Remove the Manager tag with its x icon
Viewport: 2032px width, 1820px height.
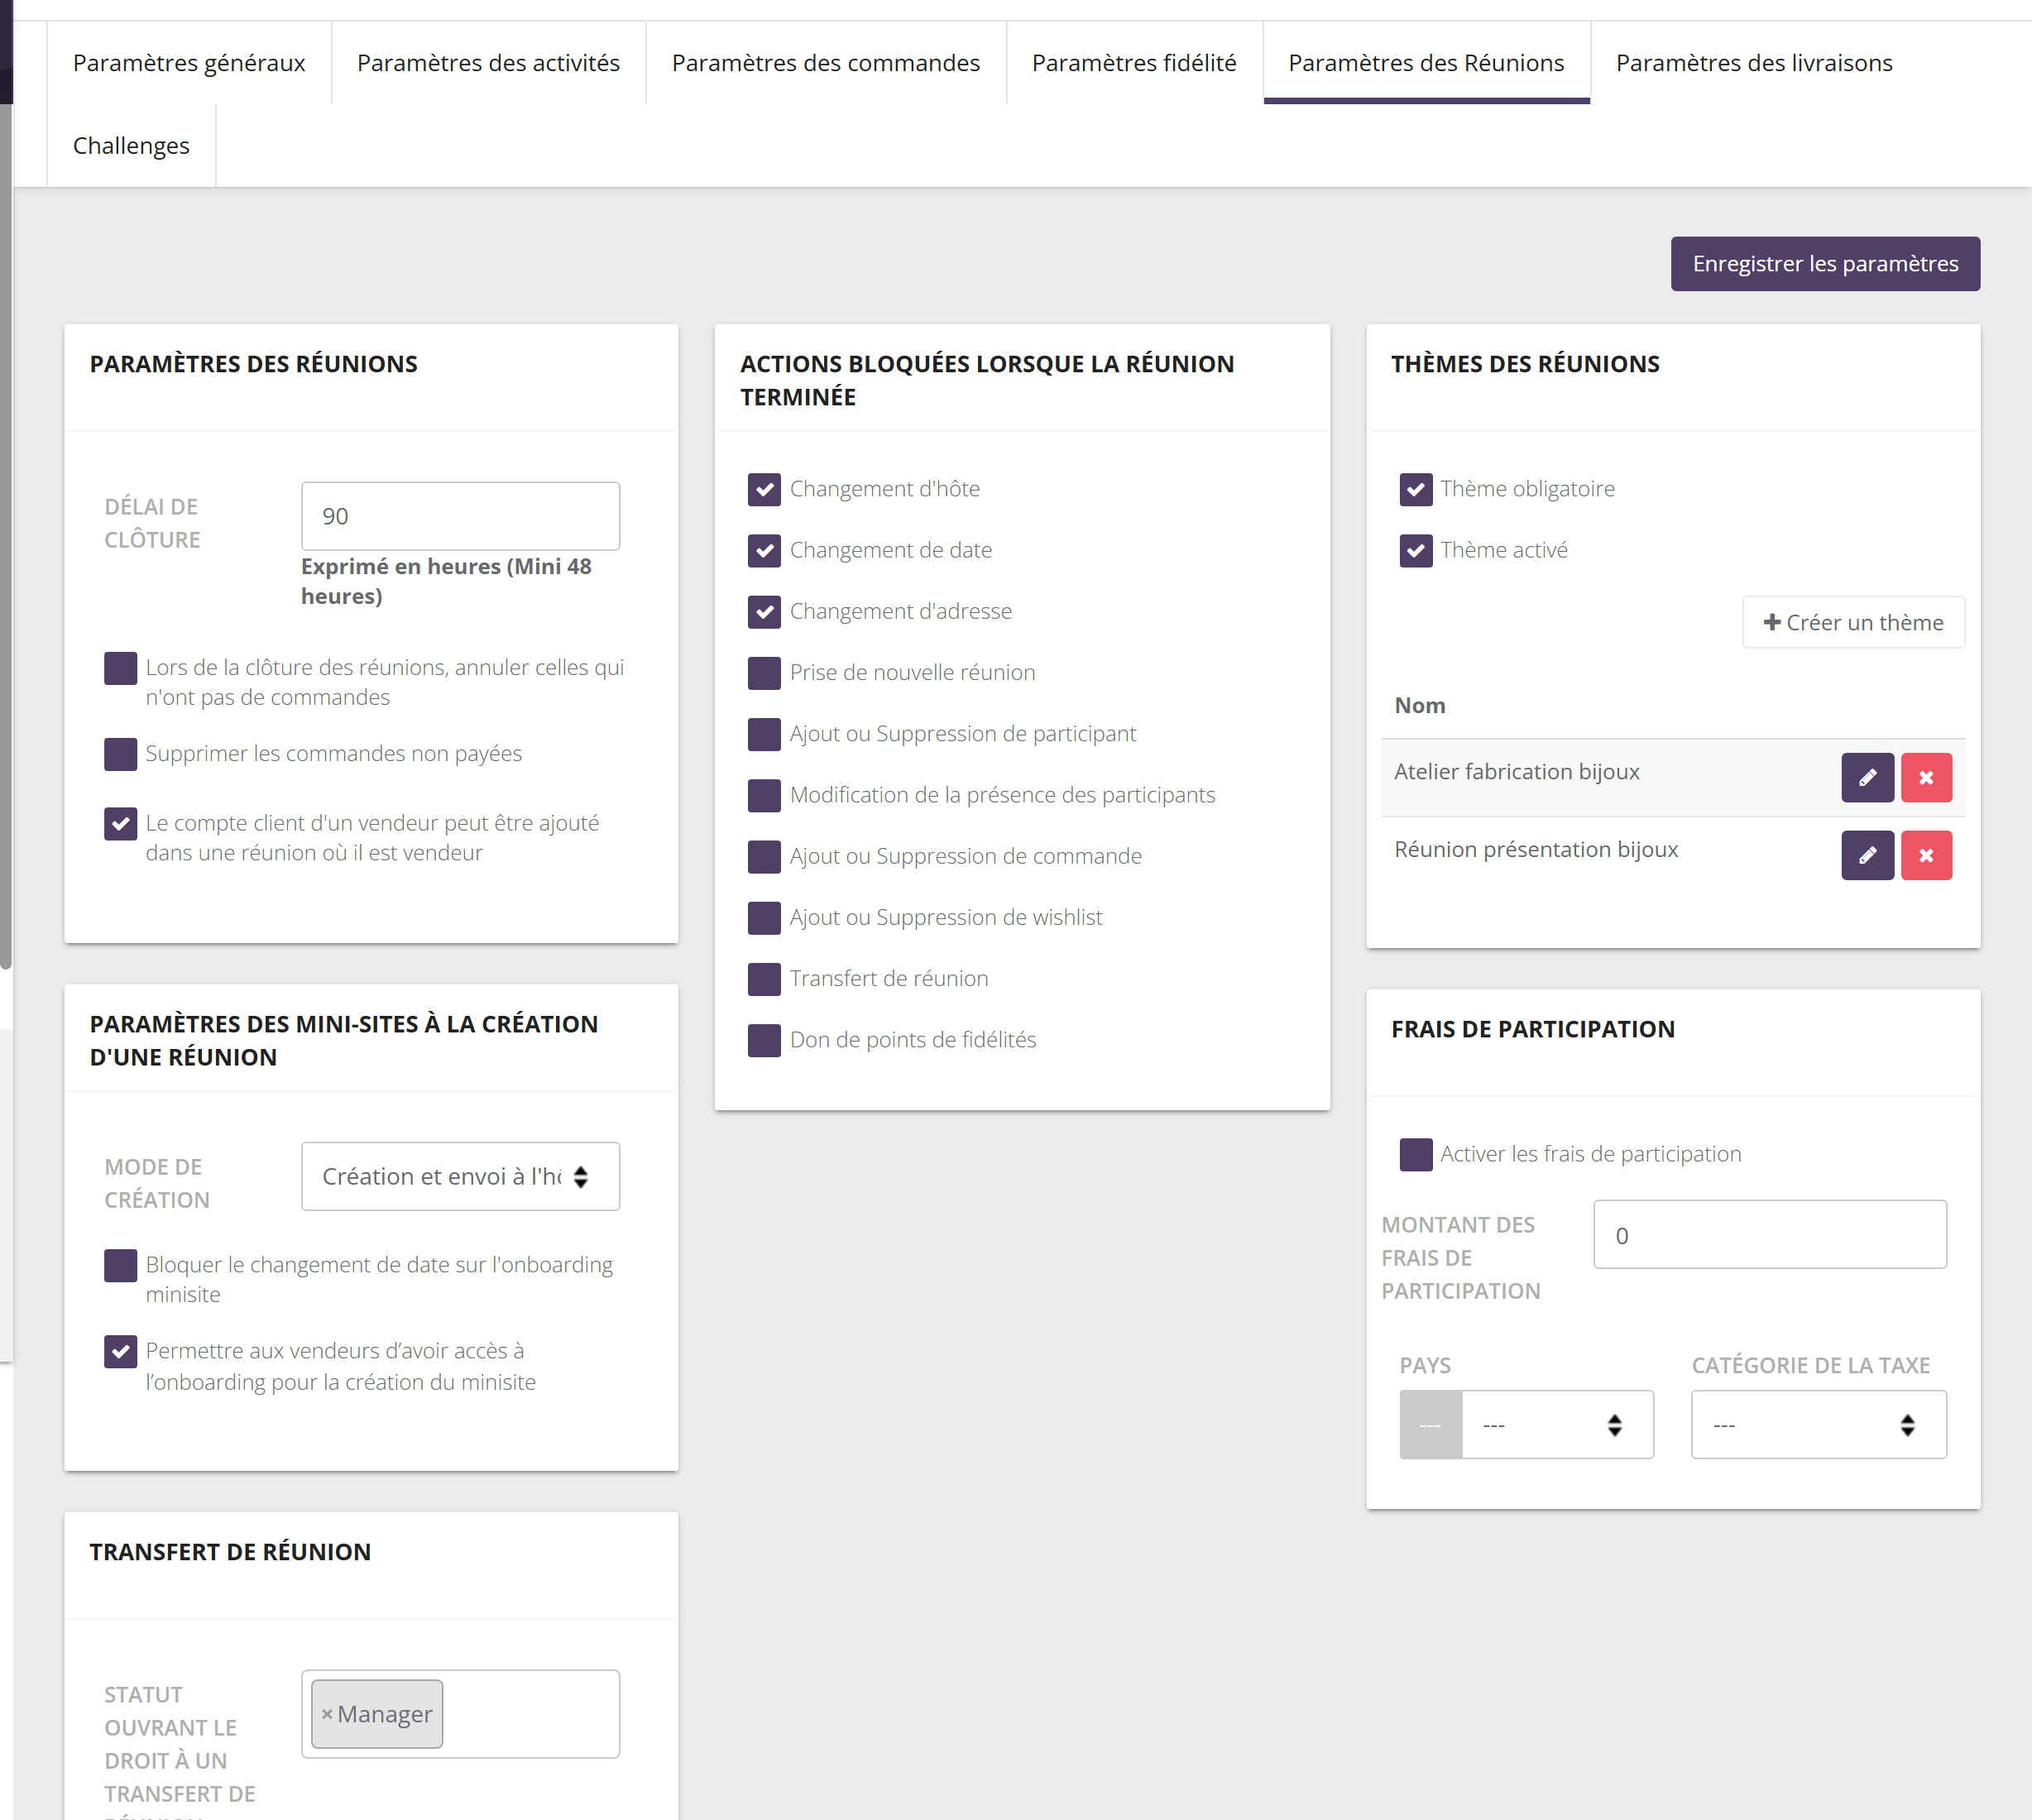[x=326, y=1714]
